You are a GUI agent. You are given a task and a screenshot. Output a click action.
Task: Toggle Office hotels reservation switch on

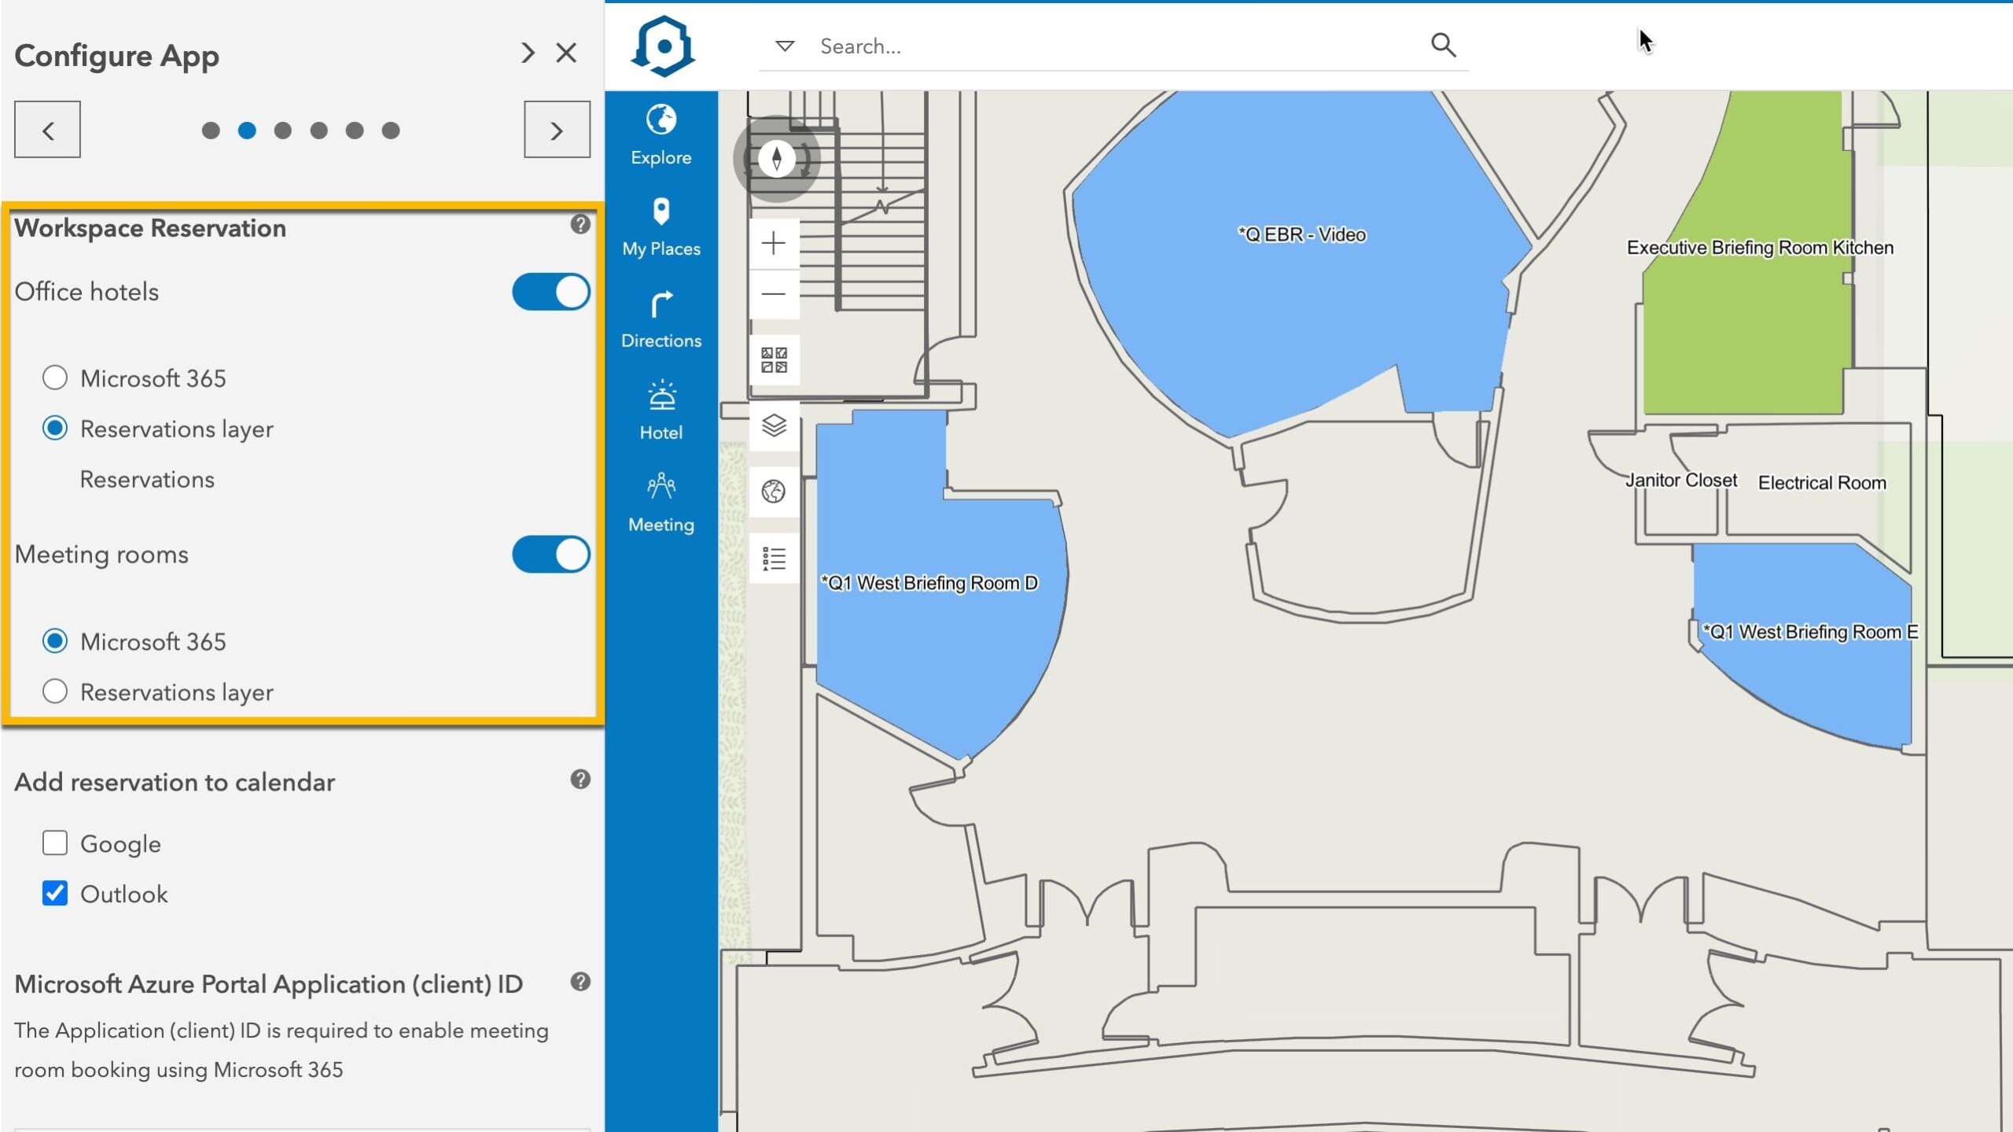pyautogui.click(x=550, y=289)
